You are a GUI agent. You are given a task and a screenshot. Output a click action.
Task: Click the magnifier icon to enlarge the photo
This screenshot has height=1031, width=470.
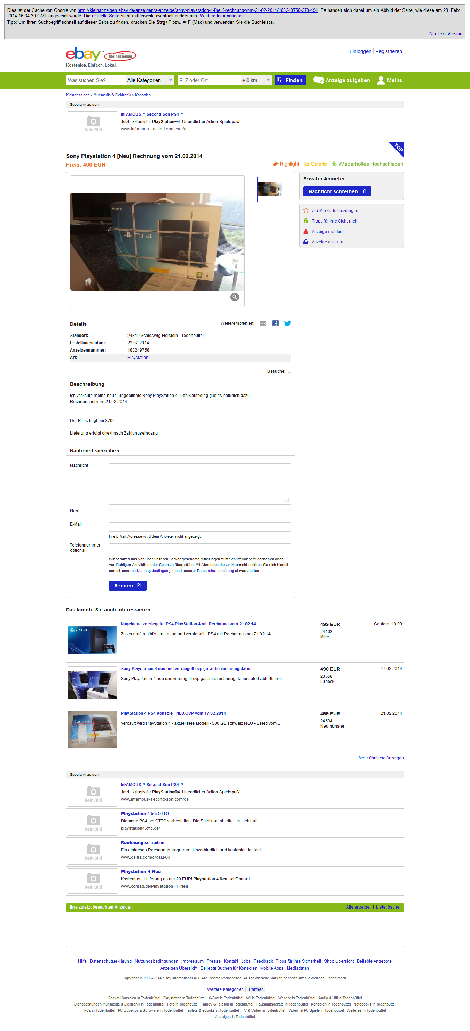pyautogui.click(x=235, y=297)
